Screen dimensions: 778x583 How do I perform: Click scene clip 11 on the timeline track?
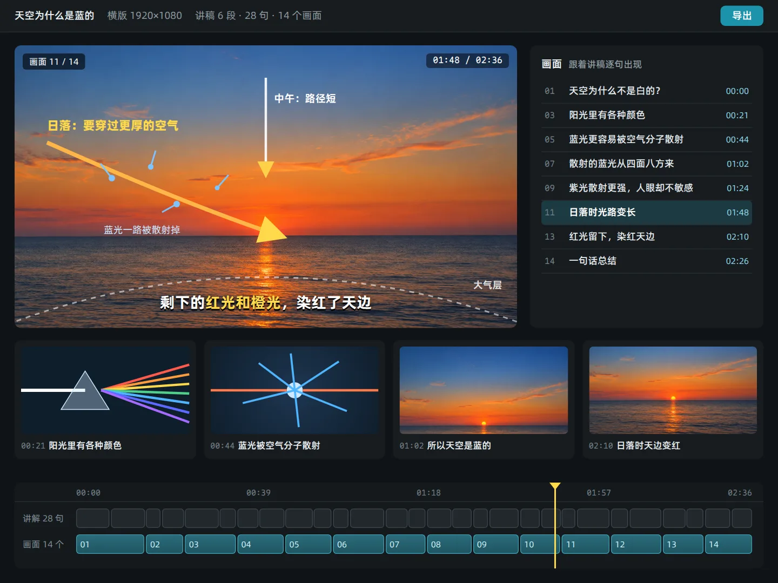[586, 544]
